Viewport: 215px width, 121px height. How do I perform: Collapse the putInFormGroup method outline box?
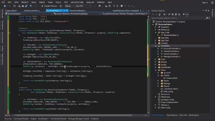click(x=9, y=33)
